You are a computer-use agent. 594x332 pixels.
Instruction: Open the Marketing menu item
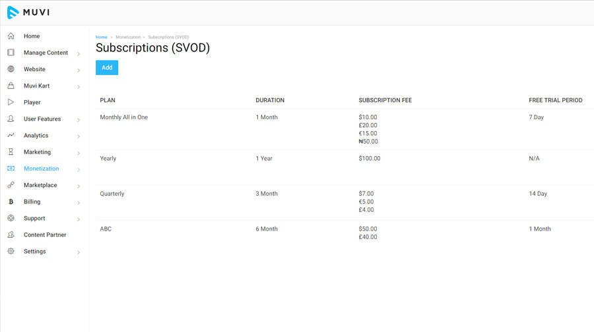click(37, 152)
